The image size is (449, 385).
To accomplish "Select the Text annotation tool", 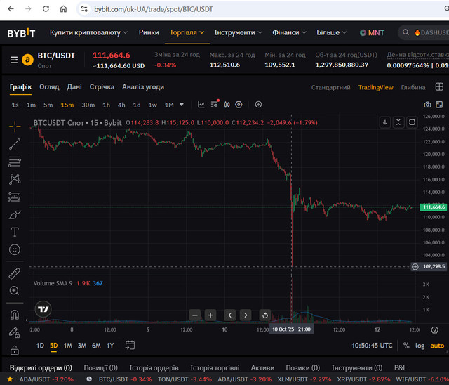I will click(15, 232).
